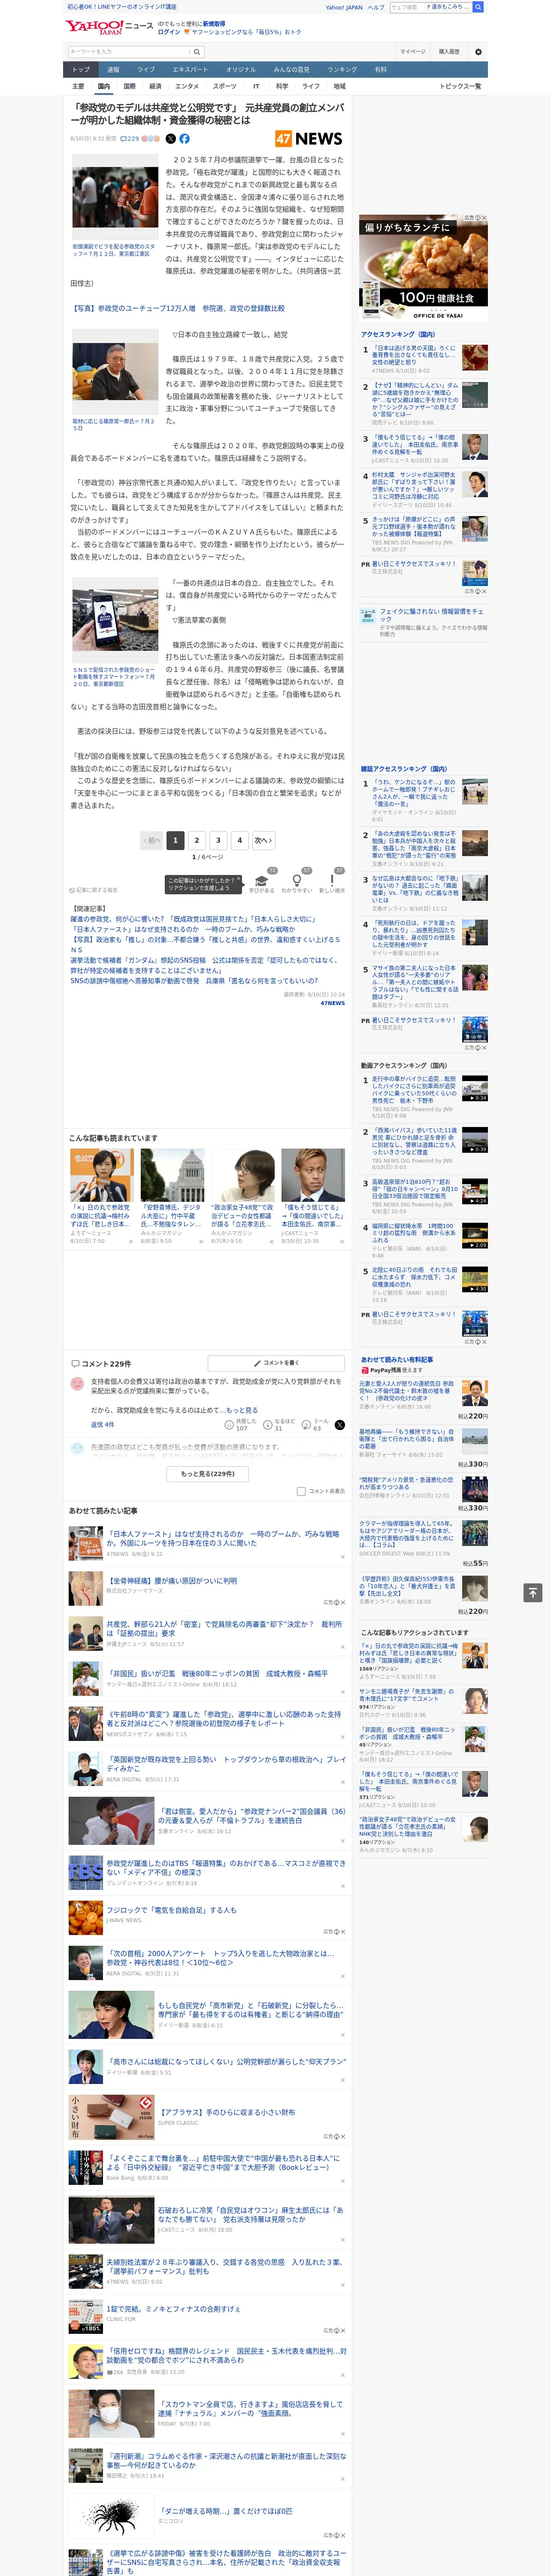
Task: Share the article on Facebook
Action: 184,139
